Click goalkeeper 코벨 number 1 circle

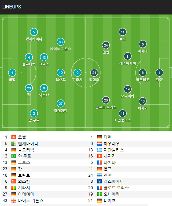click(x=12, y=72)
